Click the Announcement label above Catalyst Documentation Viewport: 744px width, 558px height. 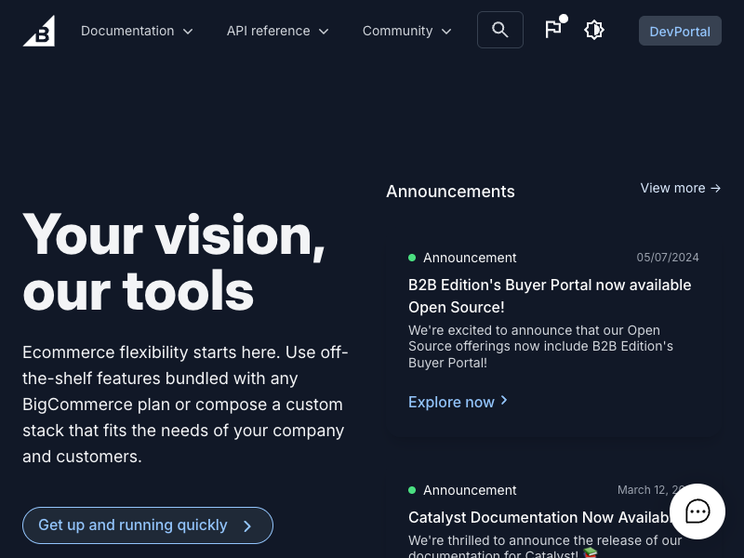coord(470,490)
